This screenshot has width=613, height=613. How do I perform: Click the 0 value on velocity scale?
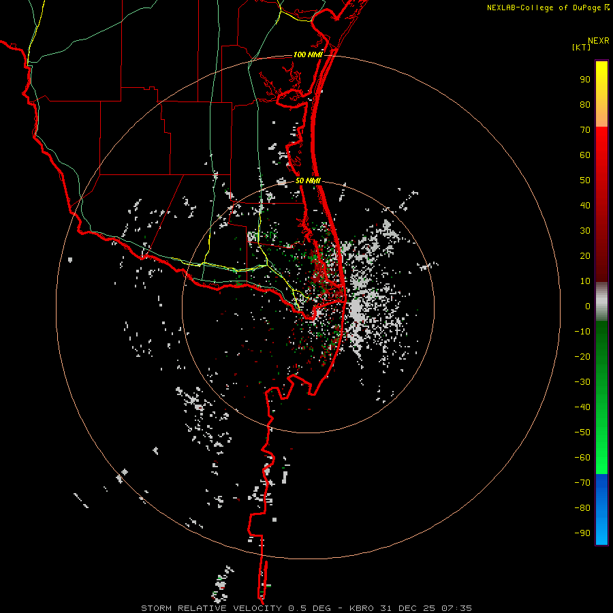coord(588,306)
